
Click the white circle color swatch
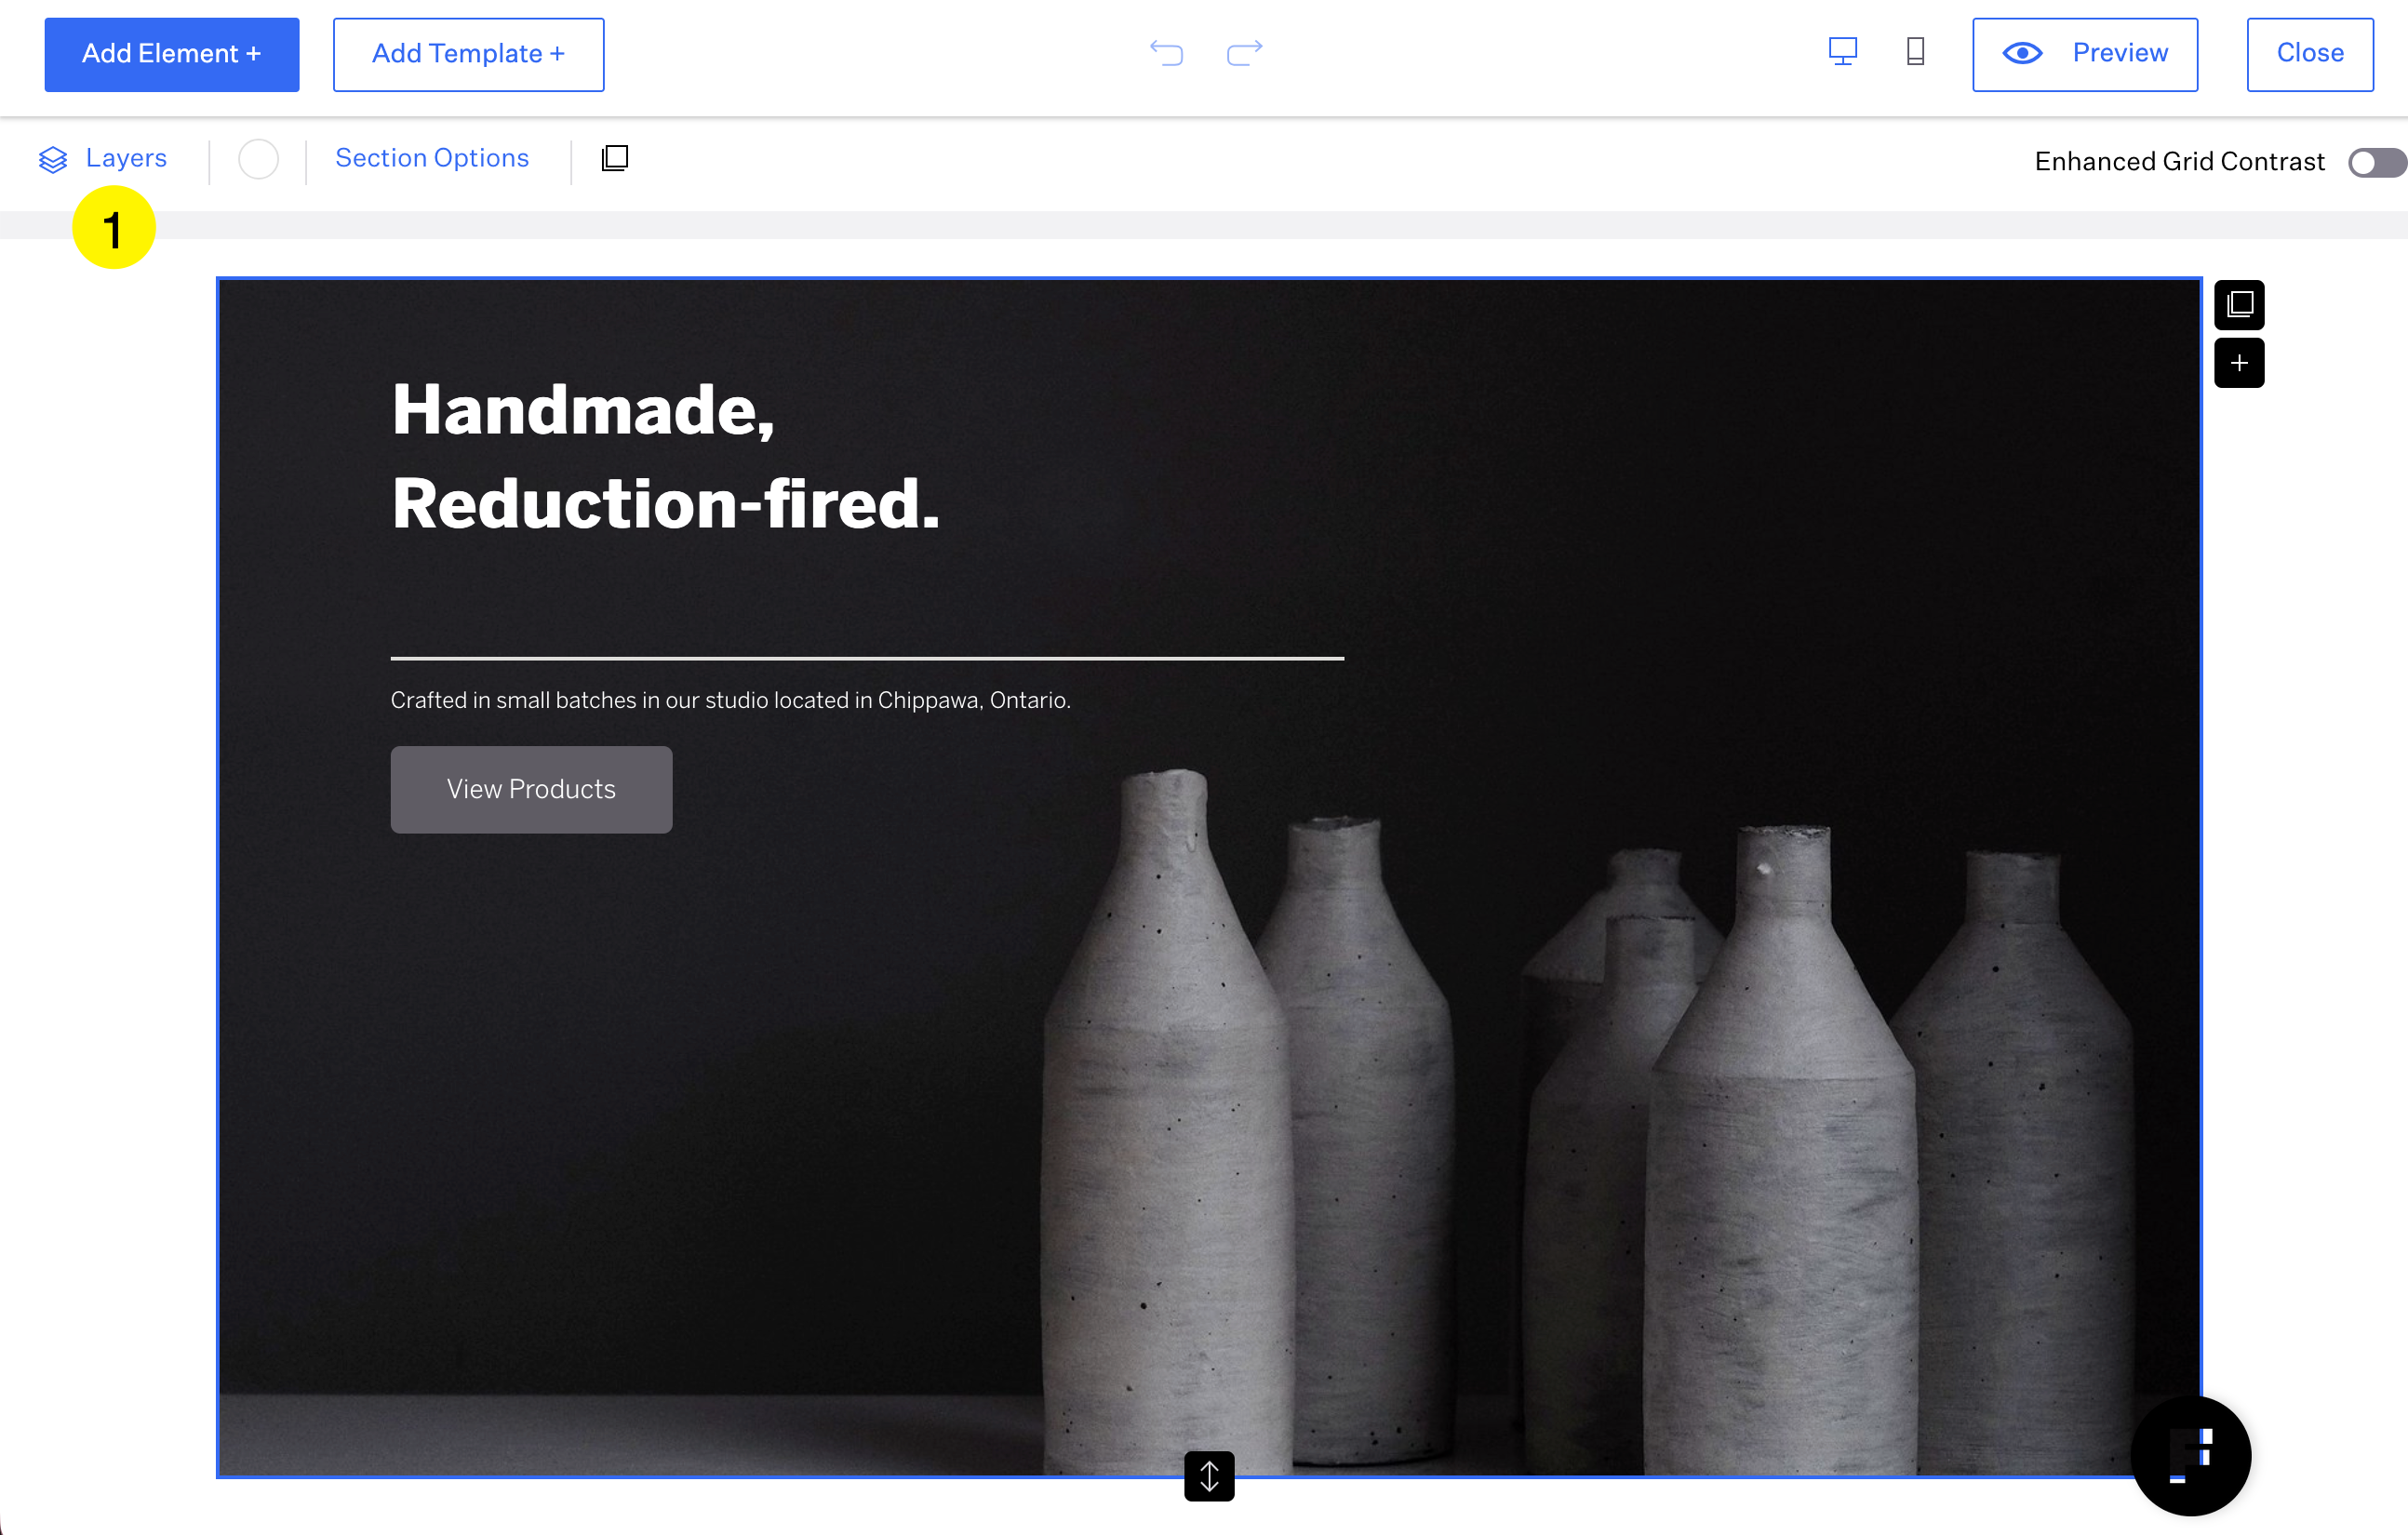click(258, 159)
